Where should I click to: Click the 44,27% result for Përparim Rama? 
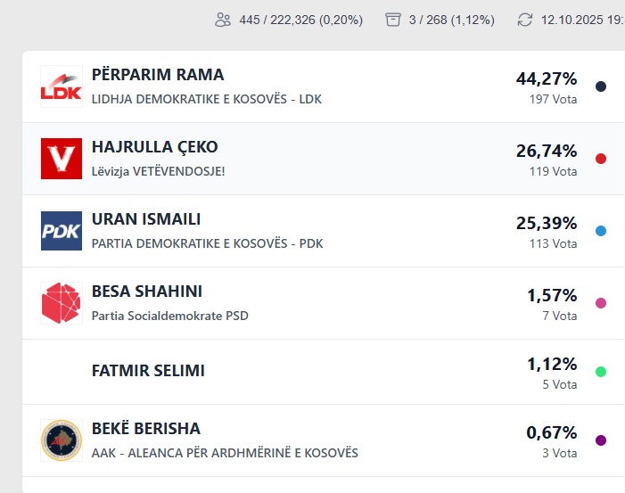547,78
